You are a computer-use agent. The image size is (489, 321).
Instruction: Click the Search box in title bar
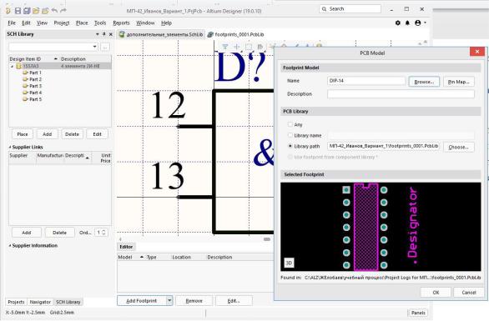(350, 8)
